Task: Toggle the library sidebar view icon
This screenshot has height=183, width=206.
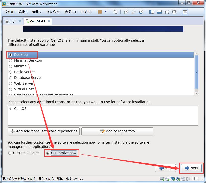Action: tap(151, 12)
